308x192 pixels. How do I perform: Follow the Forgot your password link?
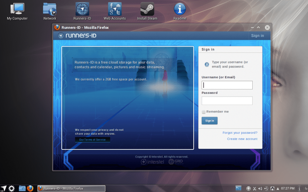pyautogui.click(x=240, y=133)
